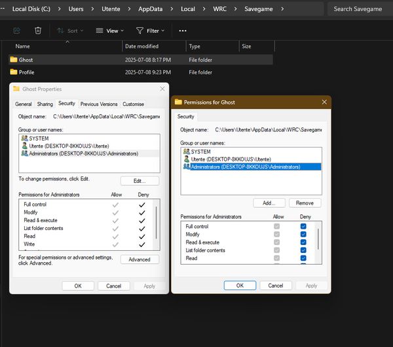The height and width of the screenshot is (347, 393).
Task: Select the Utente user in Ghost Properties list
Action: click(x=64, y=146)
